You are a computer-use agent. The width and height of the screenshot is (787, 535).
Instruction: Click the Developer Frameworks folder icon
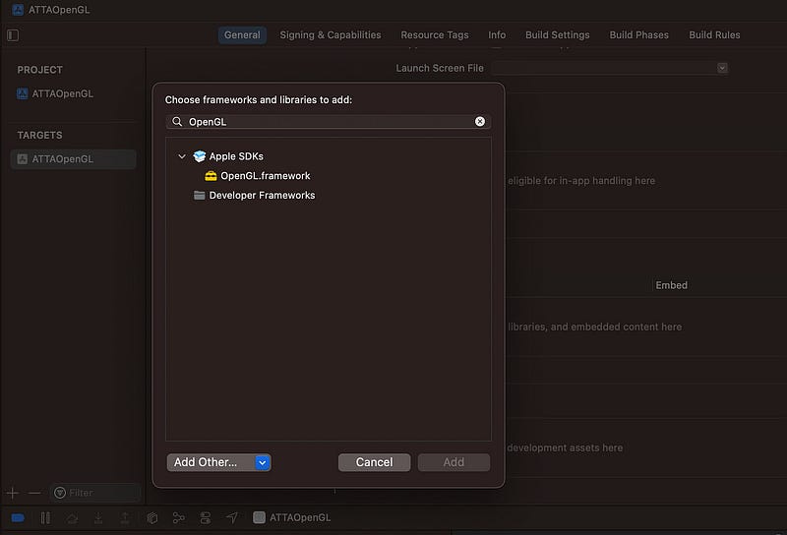point(200,196)
